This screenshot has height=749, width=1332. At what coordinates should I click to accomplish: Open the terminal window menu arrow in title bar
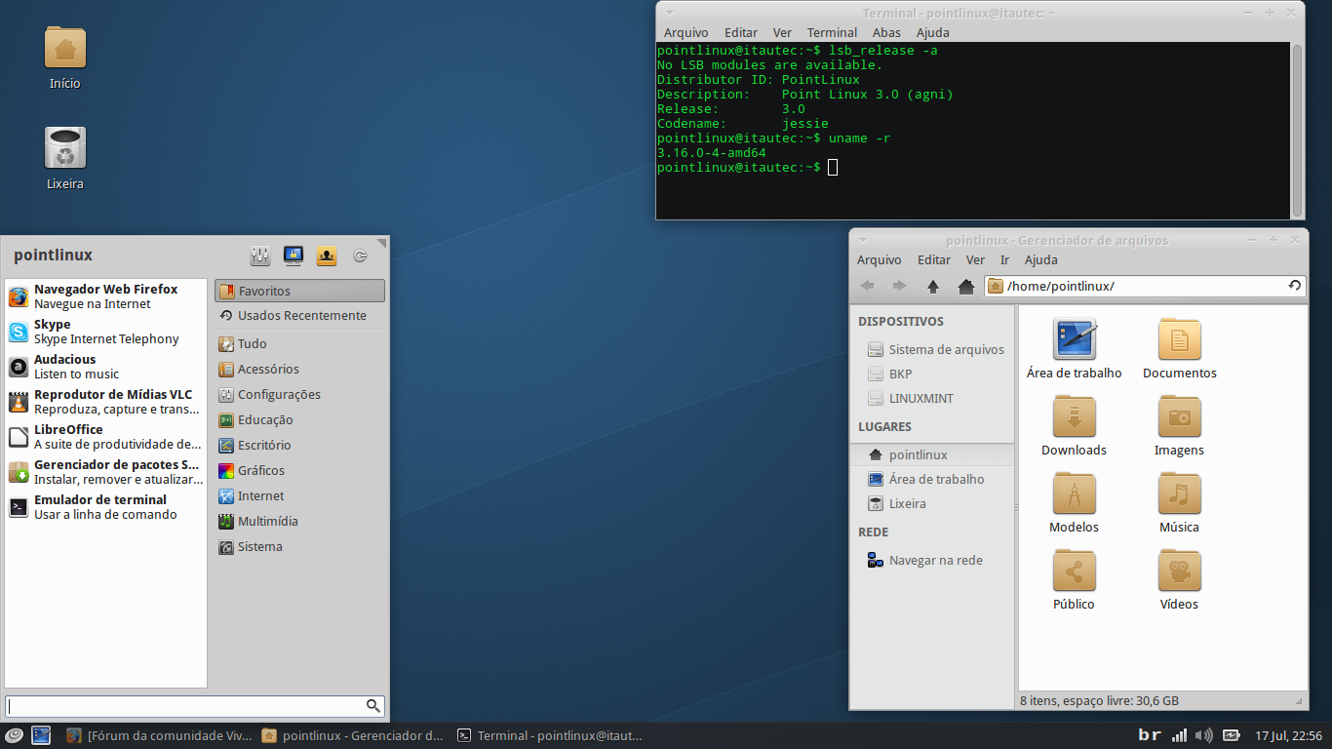[x=670, y=13]
